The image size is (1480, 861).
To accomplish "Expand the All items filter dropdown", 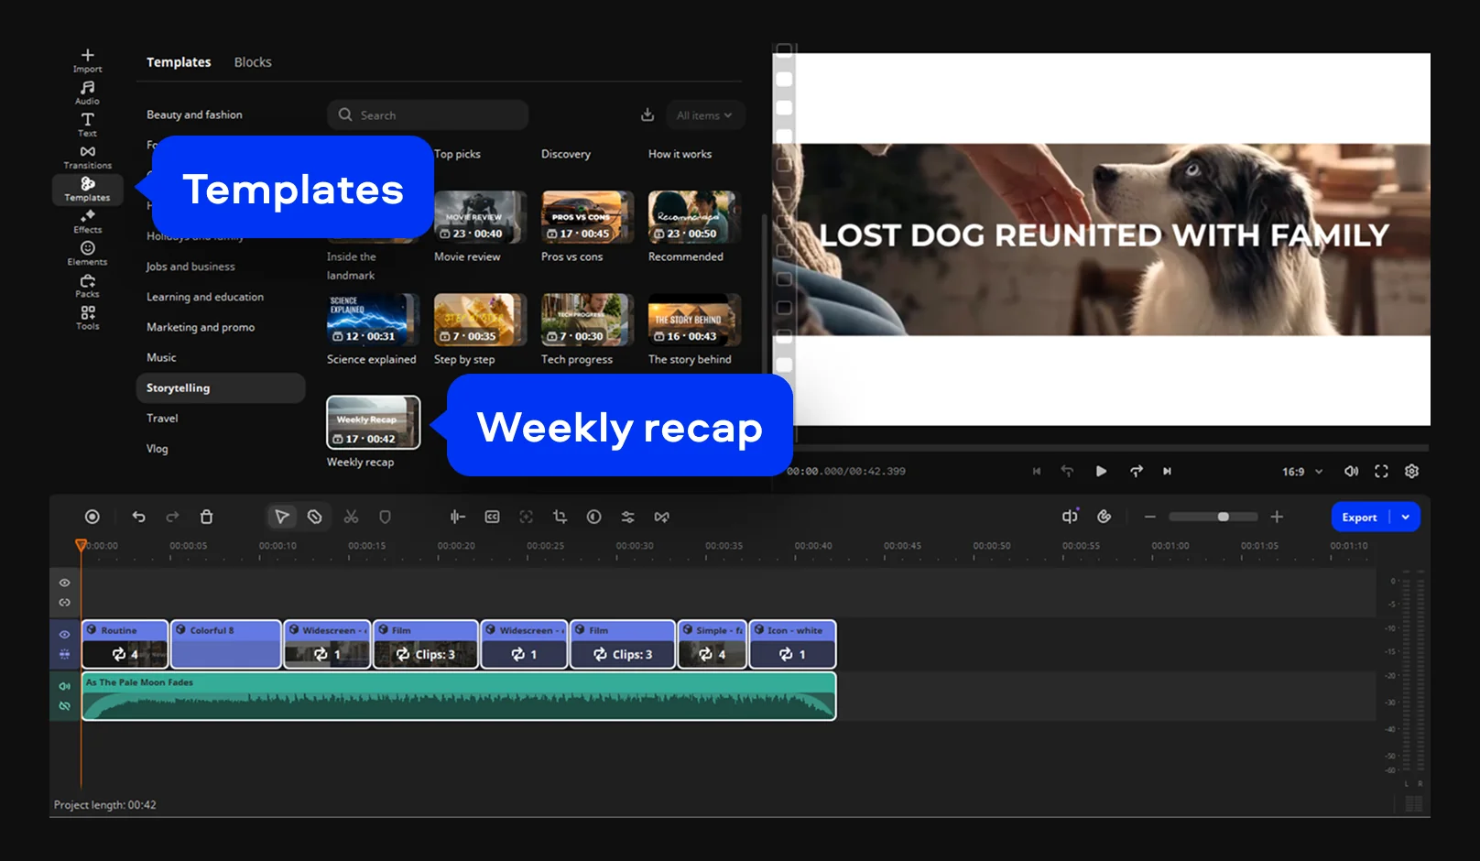I will point(704,115).
